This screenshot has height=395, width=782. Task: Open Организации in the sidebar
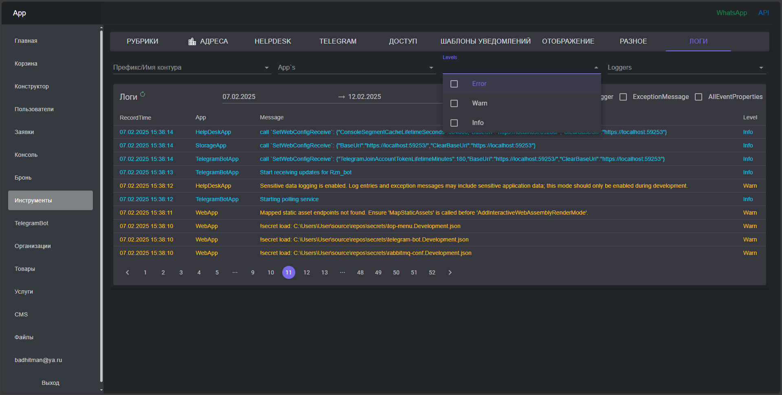click(51, 246)
